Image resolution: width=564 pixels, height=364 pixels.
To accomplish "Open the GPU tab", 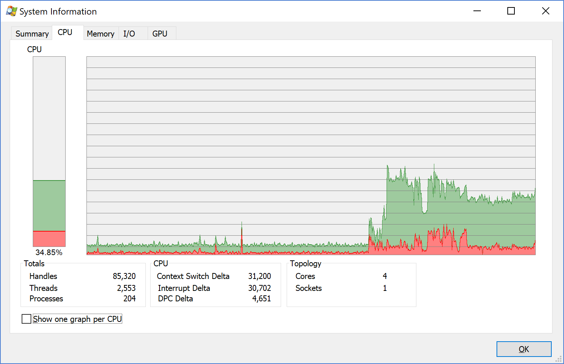I will pos(160,34).
